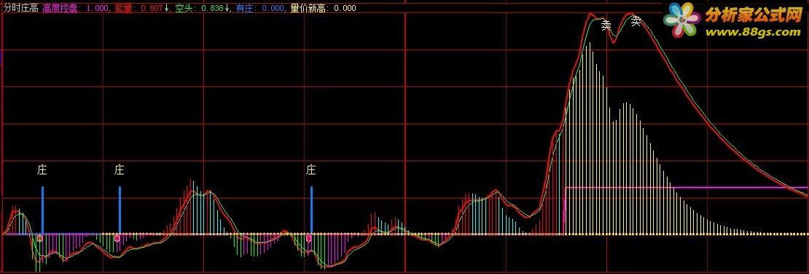Click the 卖 signal between the two peaks
The height and width of the screenshot is (274, 809).
(606, 25)
